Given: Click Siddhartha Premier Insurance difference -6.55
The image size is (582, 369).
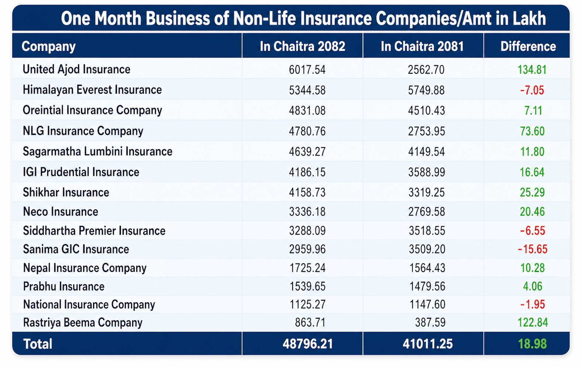Looking at the screenshot, I should pyautogui.click(x=533, y=231).
